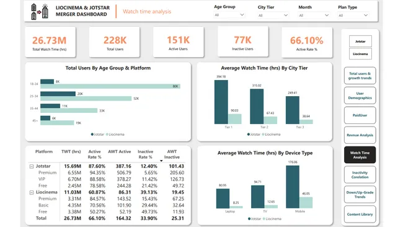Click Liocinema legend dot in city tier chart
This screenshot has width=403, height=227.
(263, 135)
